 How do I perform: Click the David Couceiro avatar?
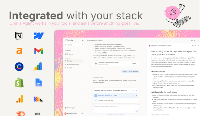66,114
